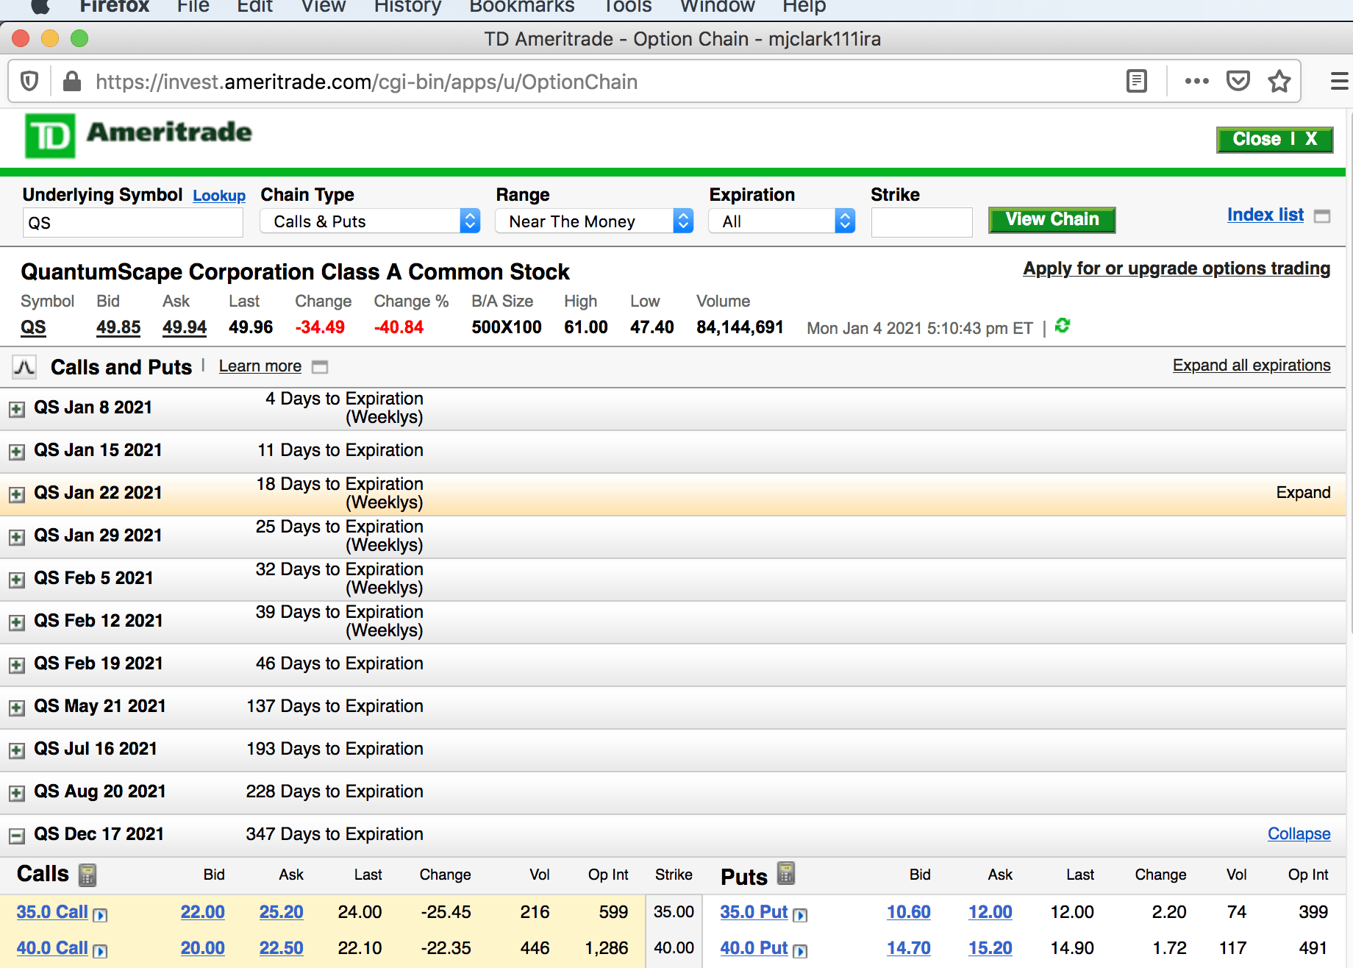Click Apply for or upgrade options trading
This screenshot has height=968, width=1353.
[x=1177, y=268]
